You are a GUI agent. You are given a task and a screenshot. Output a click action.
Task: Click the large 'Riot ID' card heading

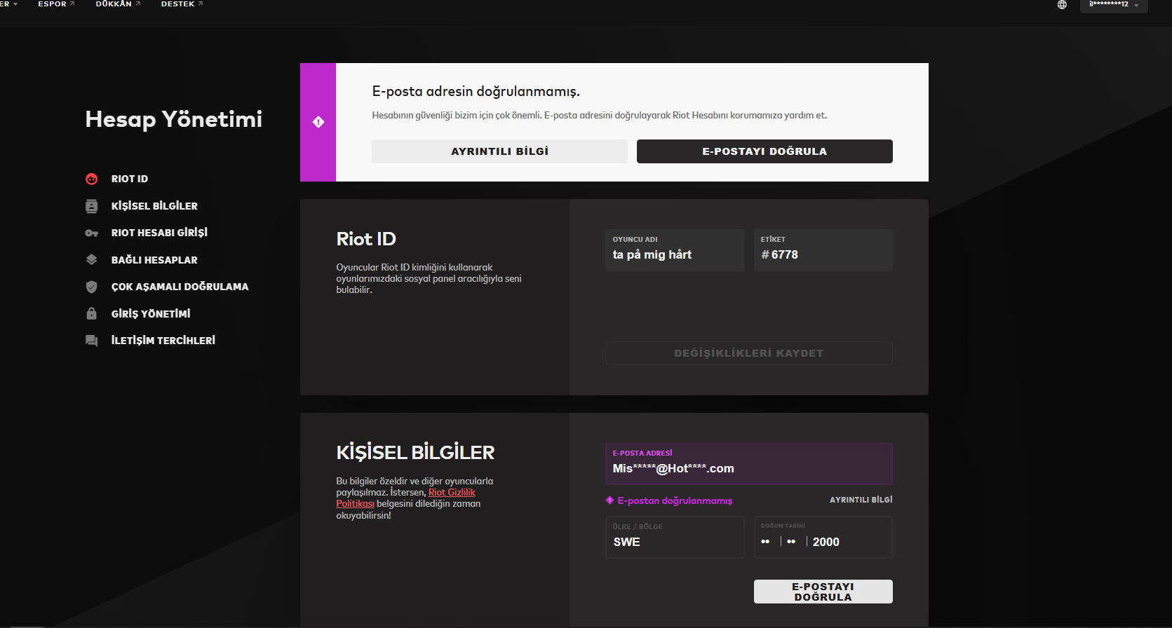(366, 239)
